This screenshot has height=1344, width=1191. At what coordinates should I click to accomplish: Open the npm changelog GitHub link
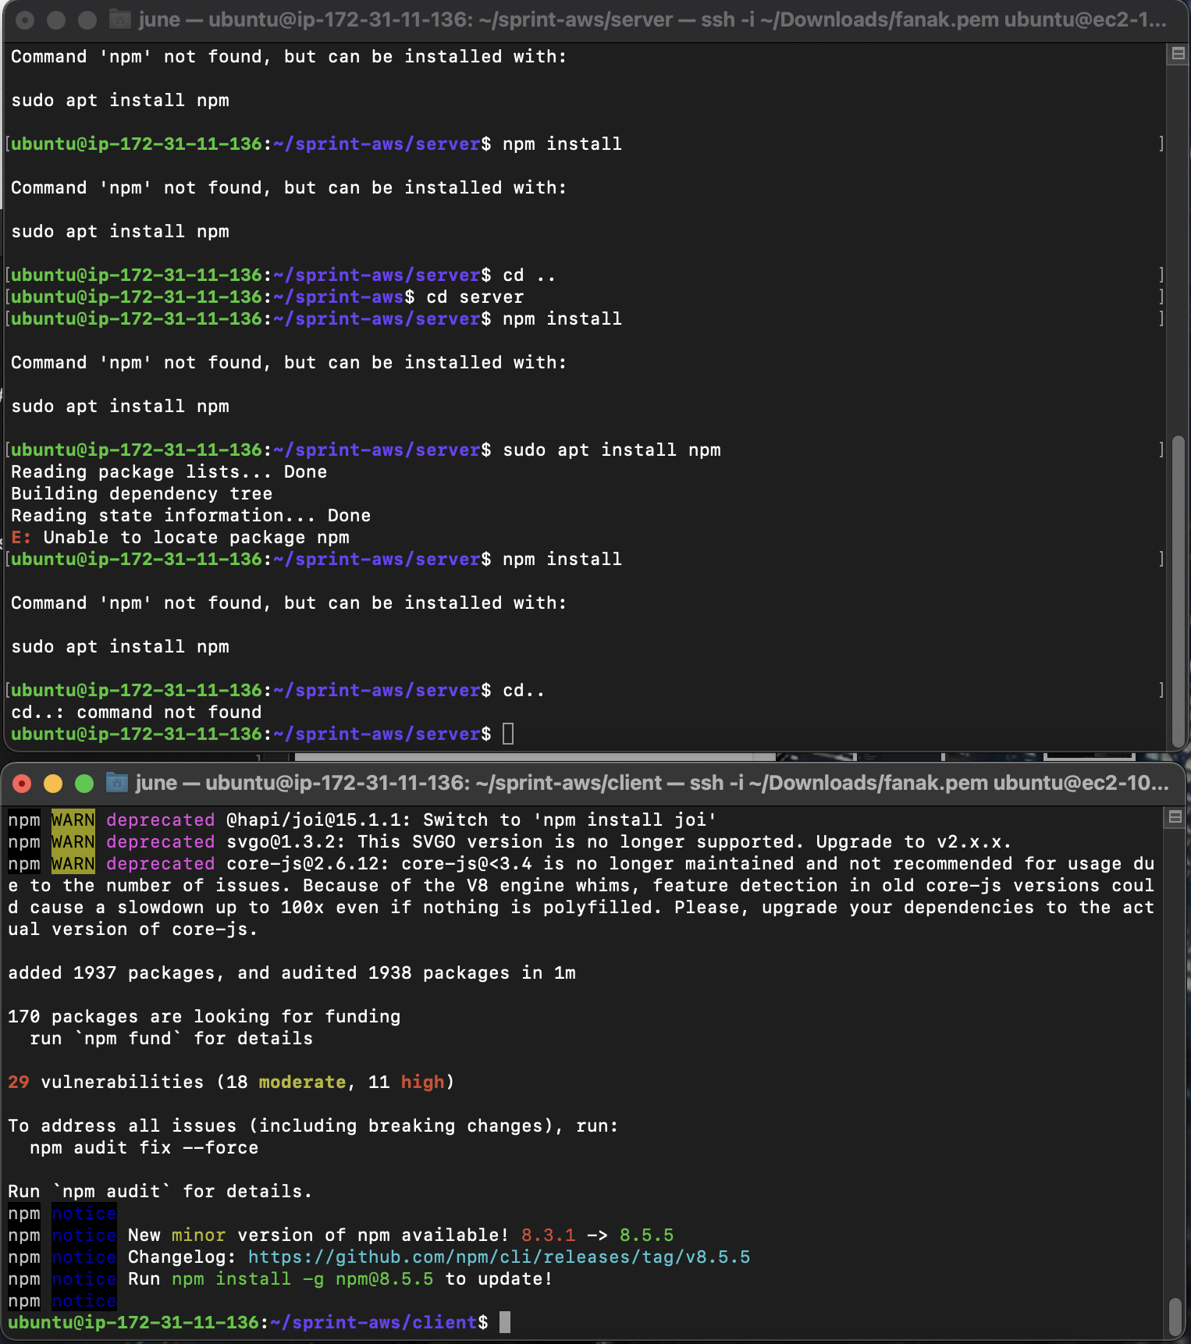[x=499, y=1257]
